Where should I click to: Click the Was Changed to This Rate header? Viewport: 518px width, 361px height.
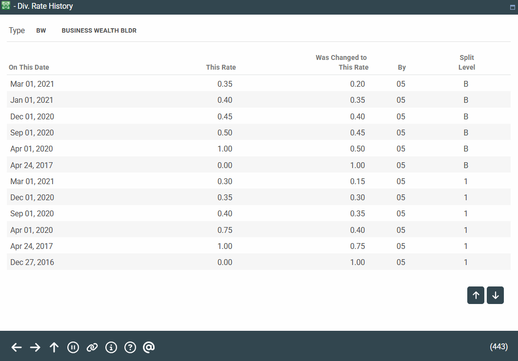[x=341, y=62]
